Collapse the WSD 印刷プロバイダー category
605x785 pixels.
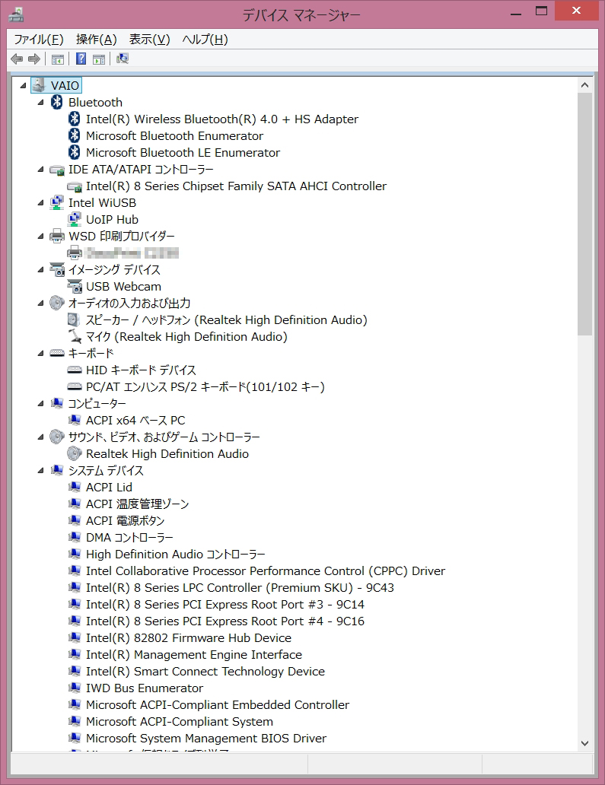tap(40, 237)
